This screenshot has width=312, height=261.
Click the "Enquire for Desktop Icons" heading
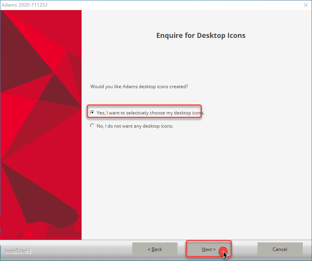pos(201,36)
